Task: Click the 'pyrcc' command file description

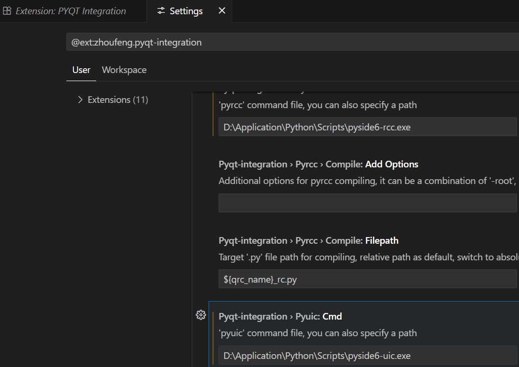Action: (318, 105)
